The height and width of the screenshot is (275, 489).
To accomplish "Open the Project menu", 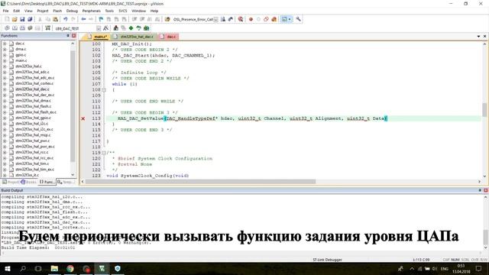I will tap(43, 11).
